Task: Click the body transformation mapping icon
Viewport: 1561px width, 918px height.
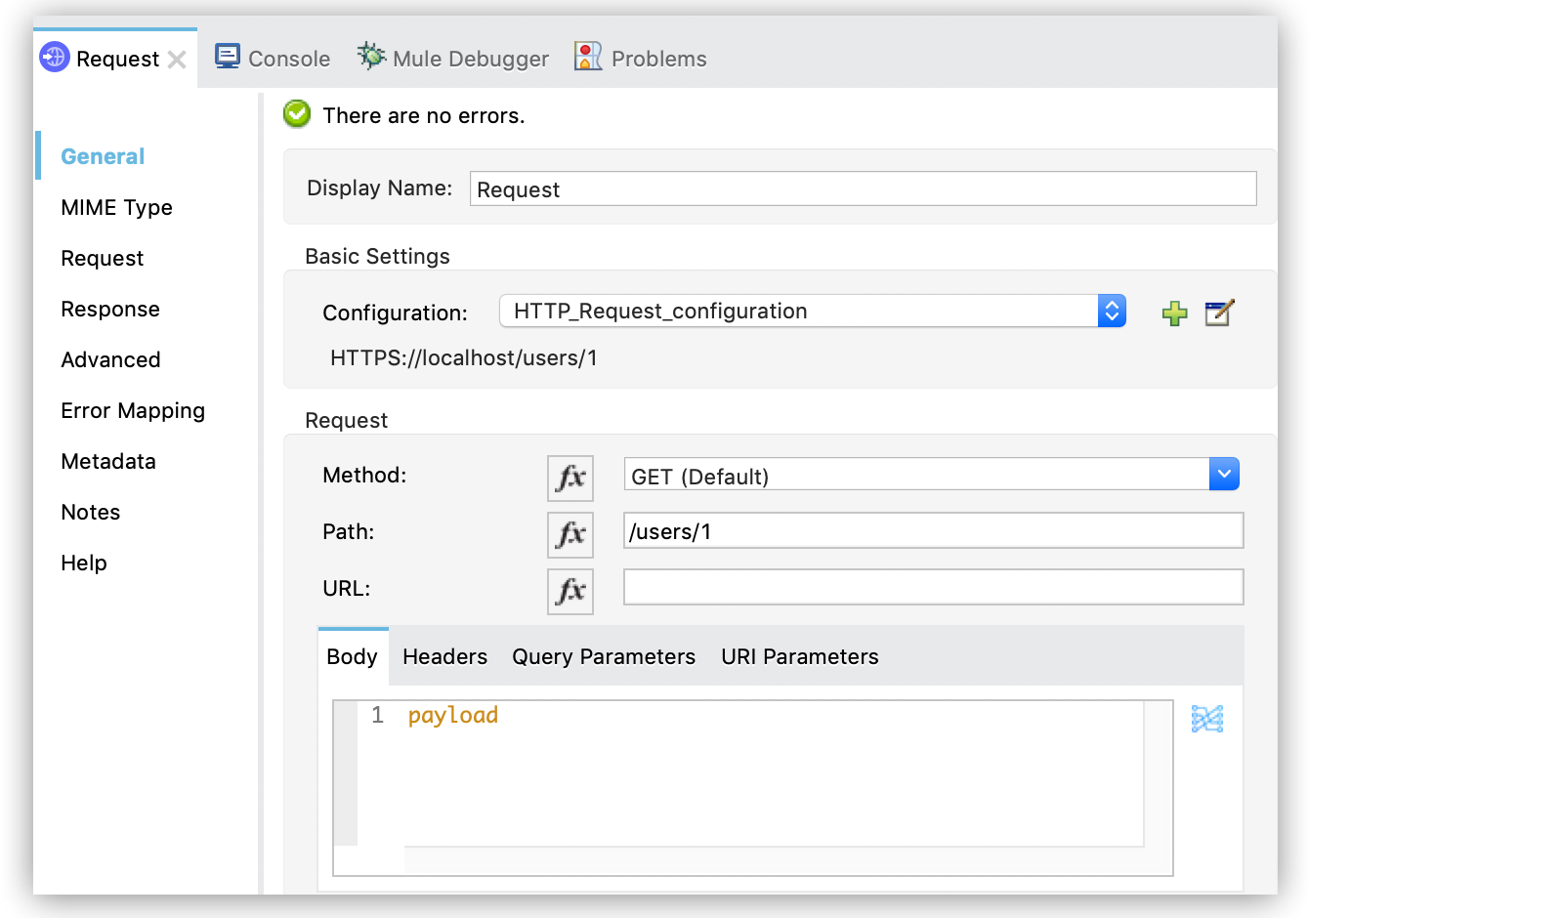Action: 1207,719
